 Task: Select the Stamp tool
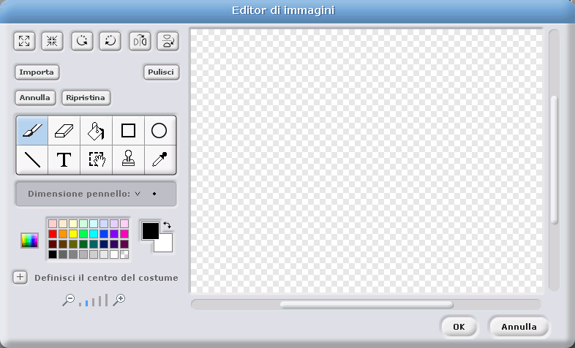click(128, 159)
